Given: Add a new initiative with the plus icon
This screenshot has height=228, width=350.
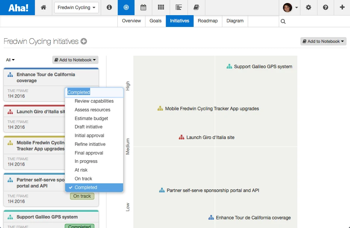Looking at the screenshot, I should (x=84, y=41).
